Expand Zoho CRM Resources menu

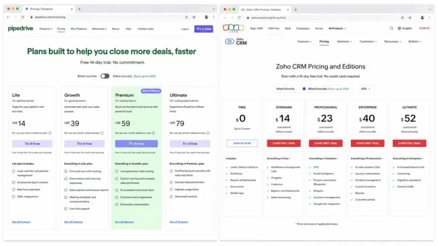[x=393, y=41]
